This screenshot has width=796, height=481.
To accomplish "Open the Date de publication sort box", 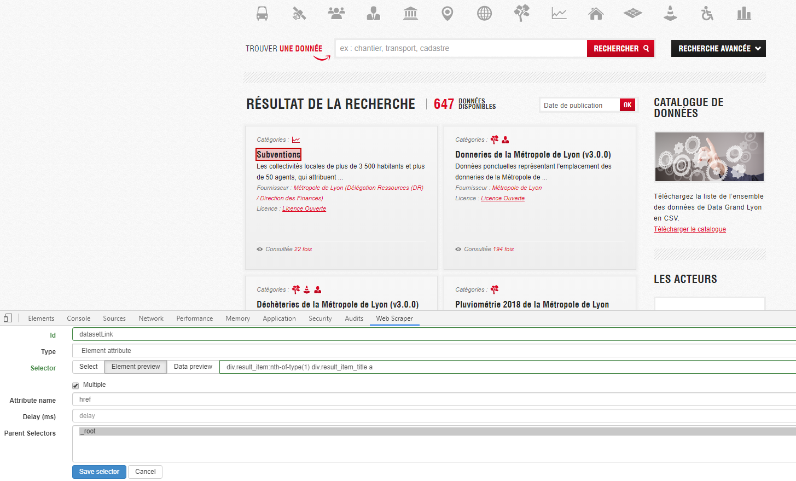I will [x=580, y=105].
